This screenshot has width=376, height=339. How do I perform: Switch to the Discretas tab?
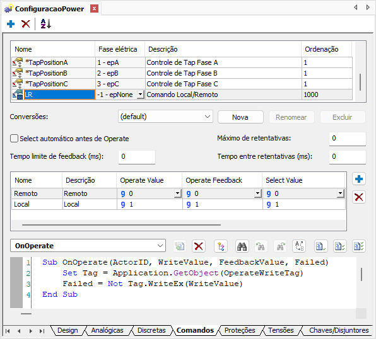tap(151, 330)
